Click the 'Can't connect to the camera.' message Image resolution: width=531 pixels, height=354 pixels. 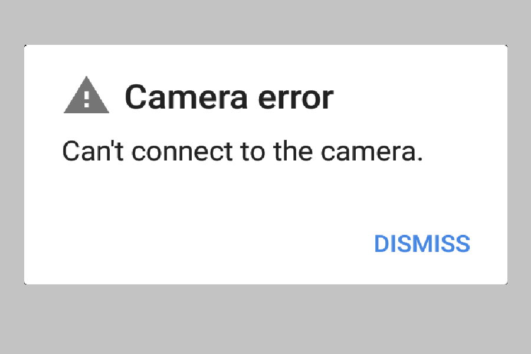pyautogui.click(x=243, y=153)
